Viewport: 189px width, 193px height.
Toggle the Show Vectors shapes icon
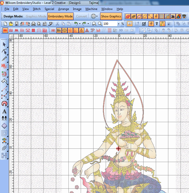click(x=179, y=16)
